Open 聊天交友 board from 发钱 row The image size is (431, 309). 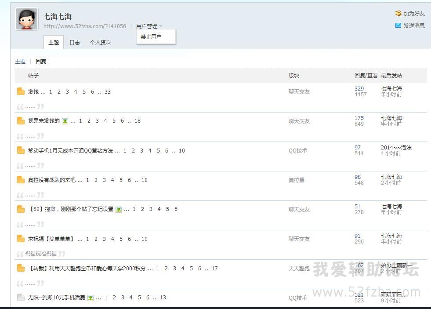[299, 91]
